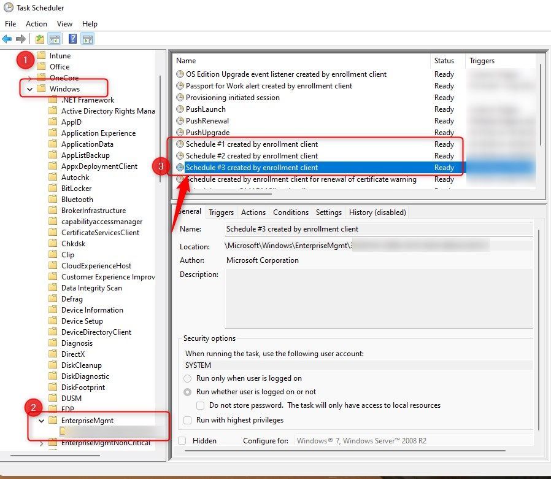Collapse the Windows tree node
The image size is (551, 479).
pyautogui.click(x=30, y=89)
